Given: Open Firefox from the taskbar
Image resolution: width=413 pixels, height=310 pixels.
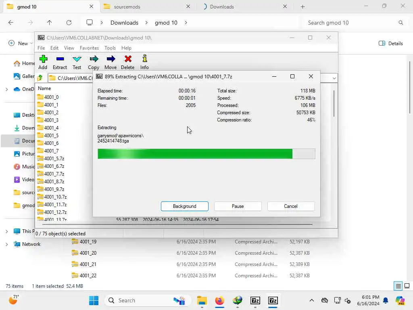Looking at the screenshot, I should point(220,300).
